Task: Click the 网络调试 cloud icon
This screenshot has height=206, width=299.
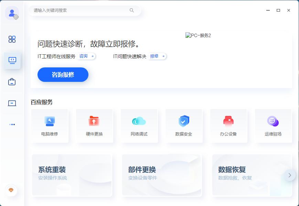Action: click(x=139, y=121)
